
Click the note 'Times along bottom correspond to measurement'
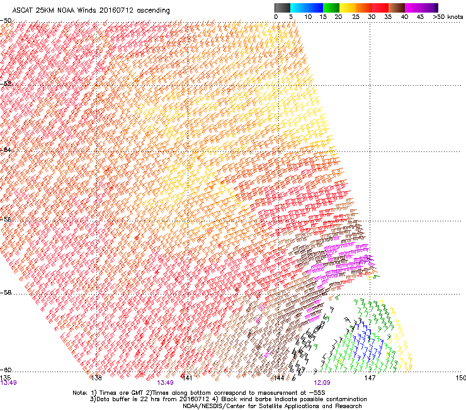click(227, 393)
